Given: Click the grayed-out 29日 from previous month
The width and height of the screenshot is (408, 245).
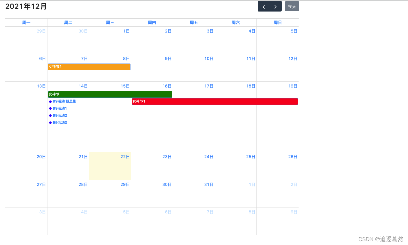Looking at the screenshot, I should point(41,31).
